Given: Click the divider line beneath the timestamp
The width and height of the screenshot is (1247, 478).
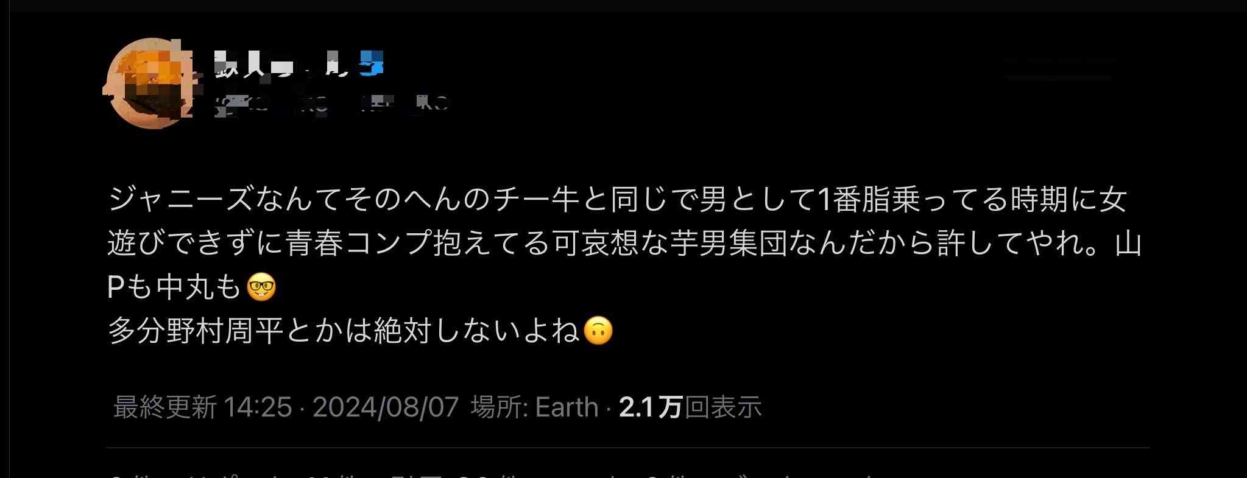Looking at the screenshot, I should (x=628, y=449).
